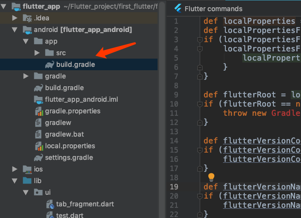Click the flutter_app project folder icon

tap(16, 7)
